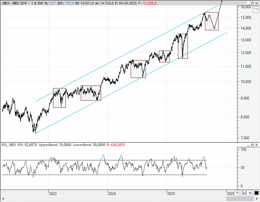
Task: Click the purple save template icon
Action: 244,193
